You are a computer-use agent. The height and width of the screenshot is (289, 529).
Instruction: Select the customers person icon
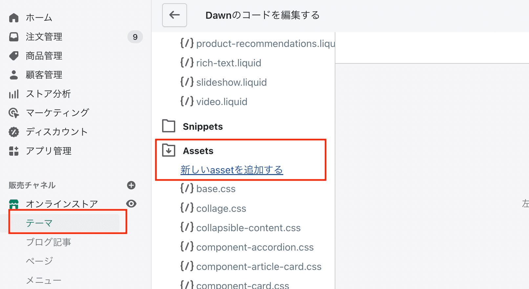[x=14, y=75]
